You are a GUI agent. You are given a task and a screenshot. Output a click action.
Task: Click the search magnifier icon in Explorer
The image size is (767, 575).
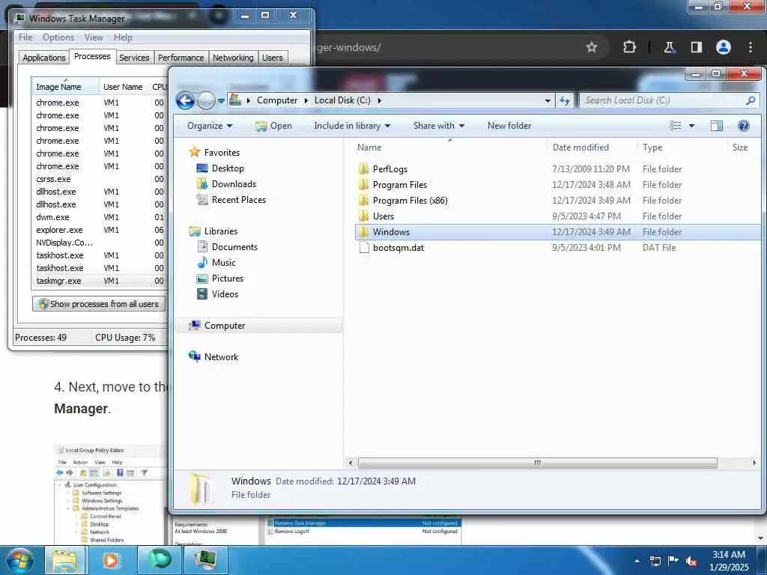pos(751,100)
